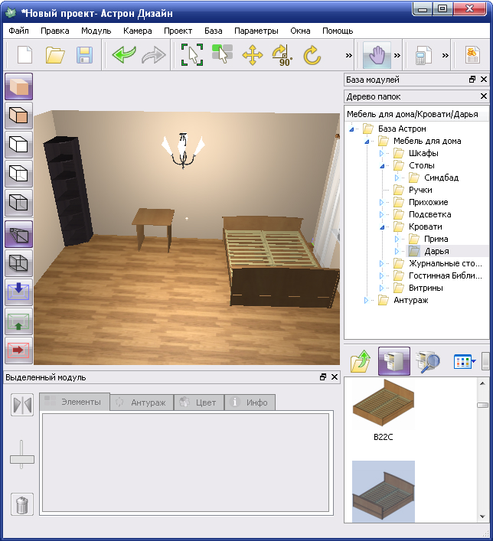Select the rotate 90 degrees tool
493x541 pixels.
pos(282,55)
